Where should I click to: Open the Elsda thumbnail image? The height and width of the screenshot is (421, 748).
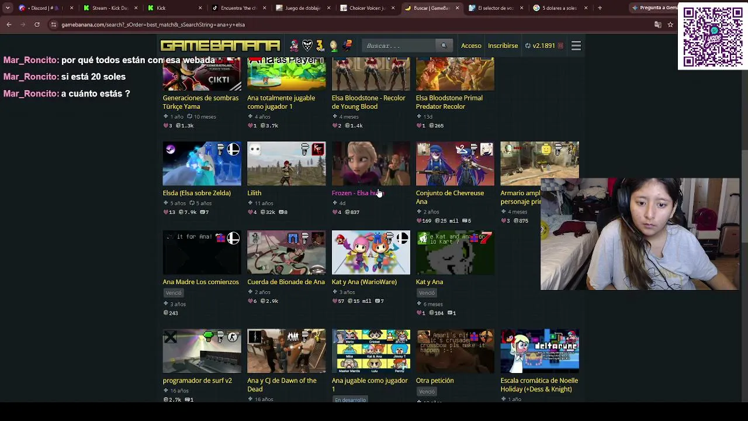click(202, 164)
